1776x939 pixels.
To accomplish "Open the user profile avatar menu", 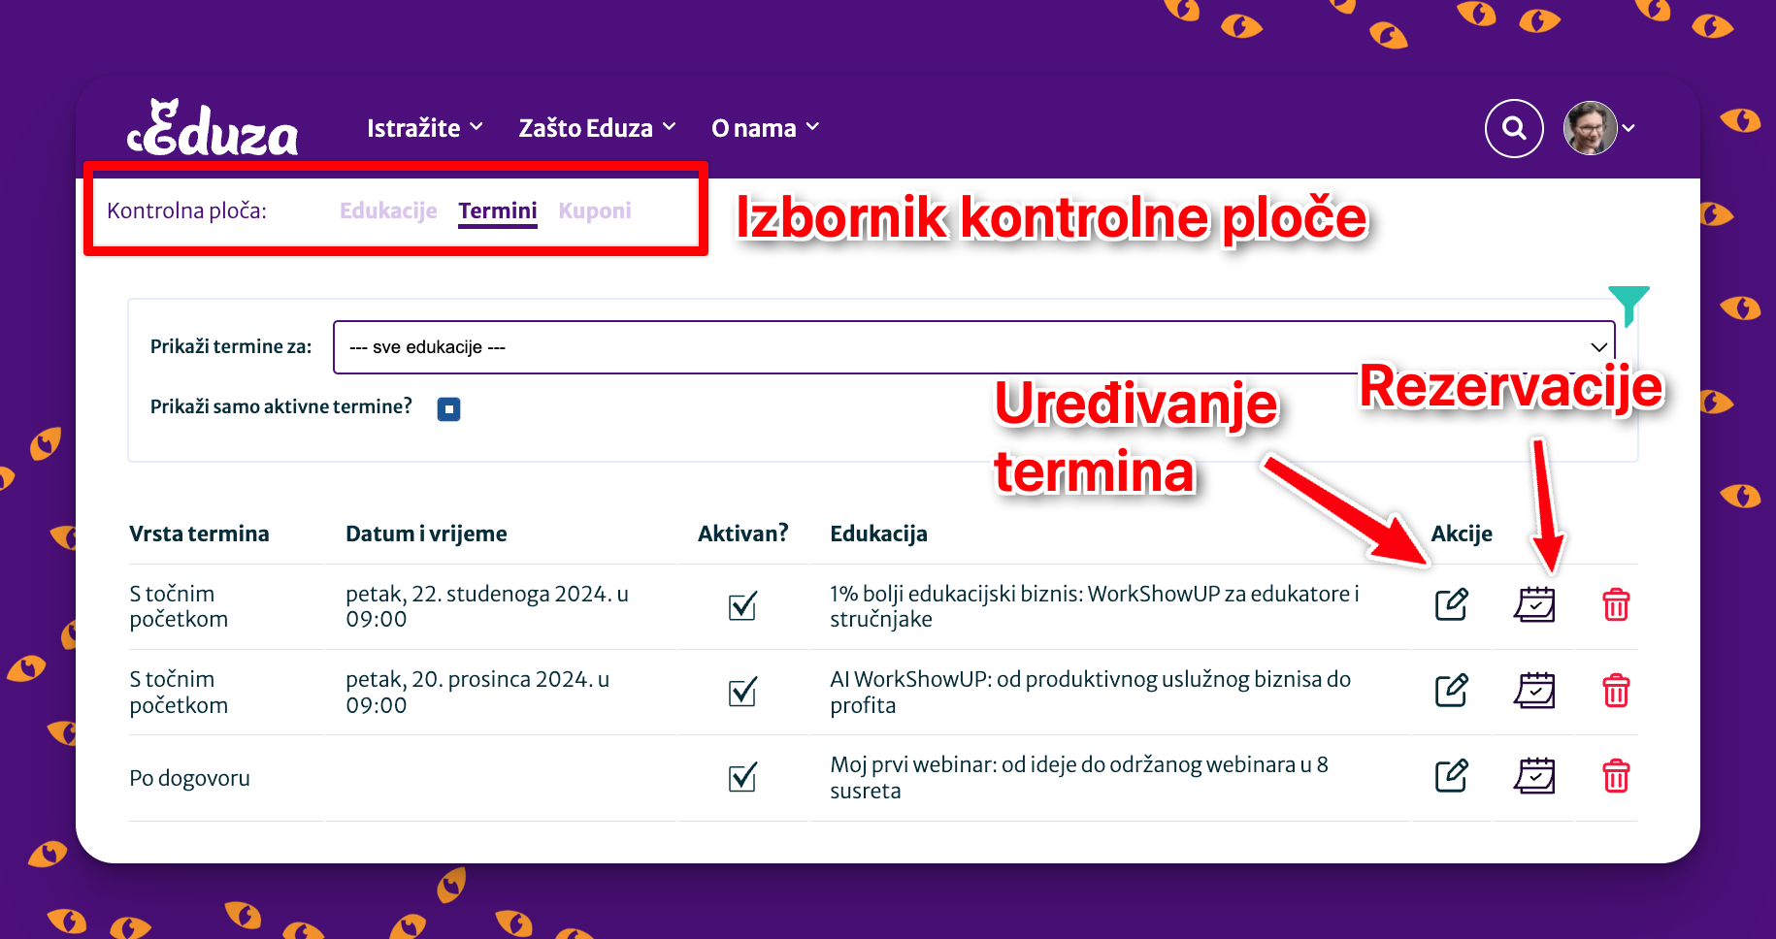I will click(1592, 128).
